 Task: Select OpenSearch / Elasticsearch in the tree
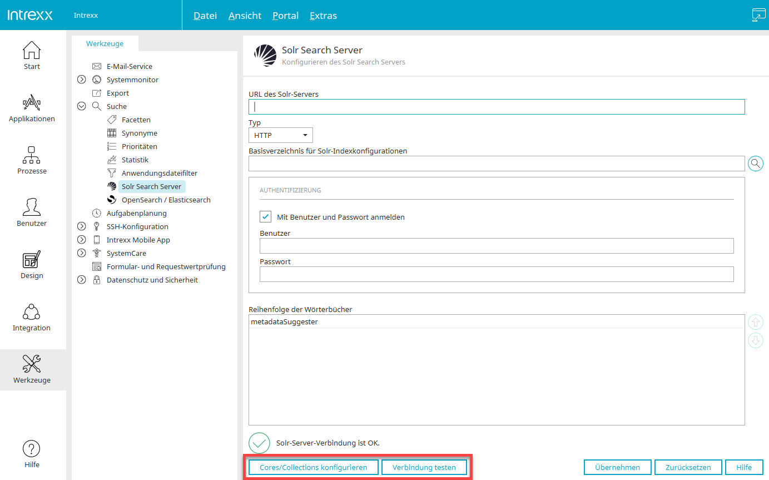click(x=166, y=200)
